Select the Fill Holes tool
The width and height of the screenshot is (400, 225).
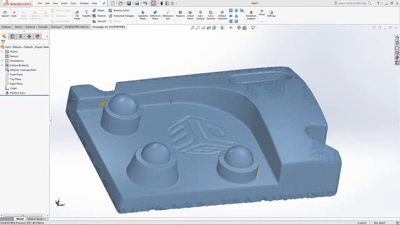click(x=77, y=15)
